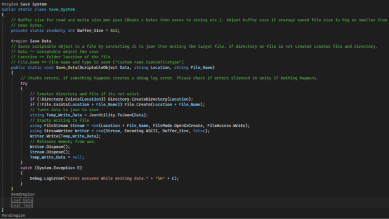Click the 'Turns data to json' comment

click(x=64, y=109)
